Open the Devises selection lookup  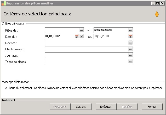pyautogui.click(x=130, y=43)
